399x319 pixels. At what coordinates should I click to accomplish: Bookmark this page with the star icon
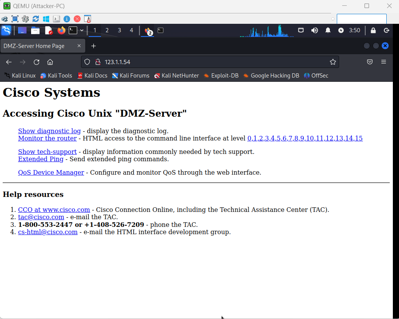(333, 62)
